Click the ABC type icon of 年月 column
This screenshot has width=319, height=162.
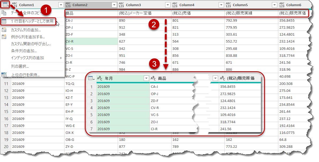pyautogui.click(x=100, y=78)
